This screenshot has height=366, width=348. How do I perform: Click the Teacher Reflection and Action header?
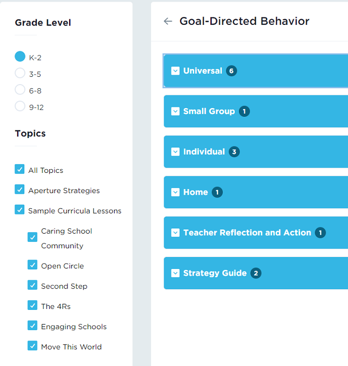tap(247, 233)
